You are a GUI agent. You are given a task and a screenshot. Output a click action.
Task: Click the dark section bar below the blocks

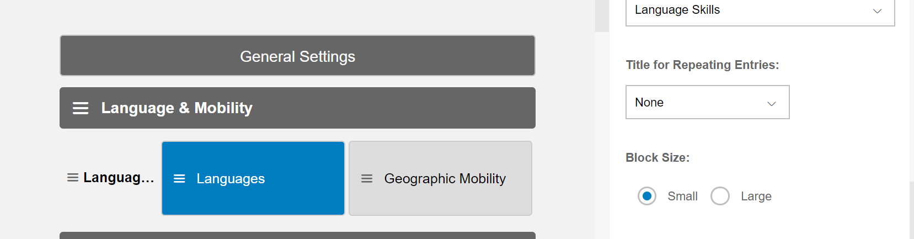pyautogui.click(x=297, y=236)
